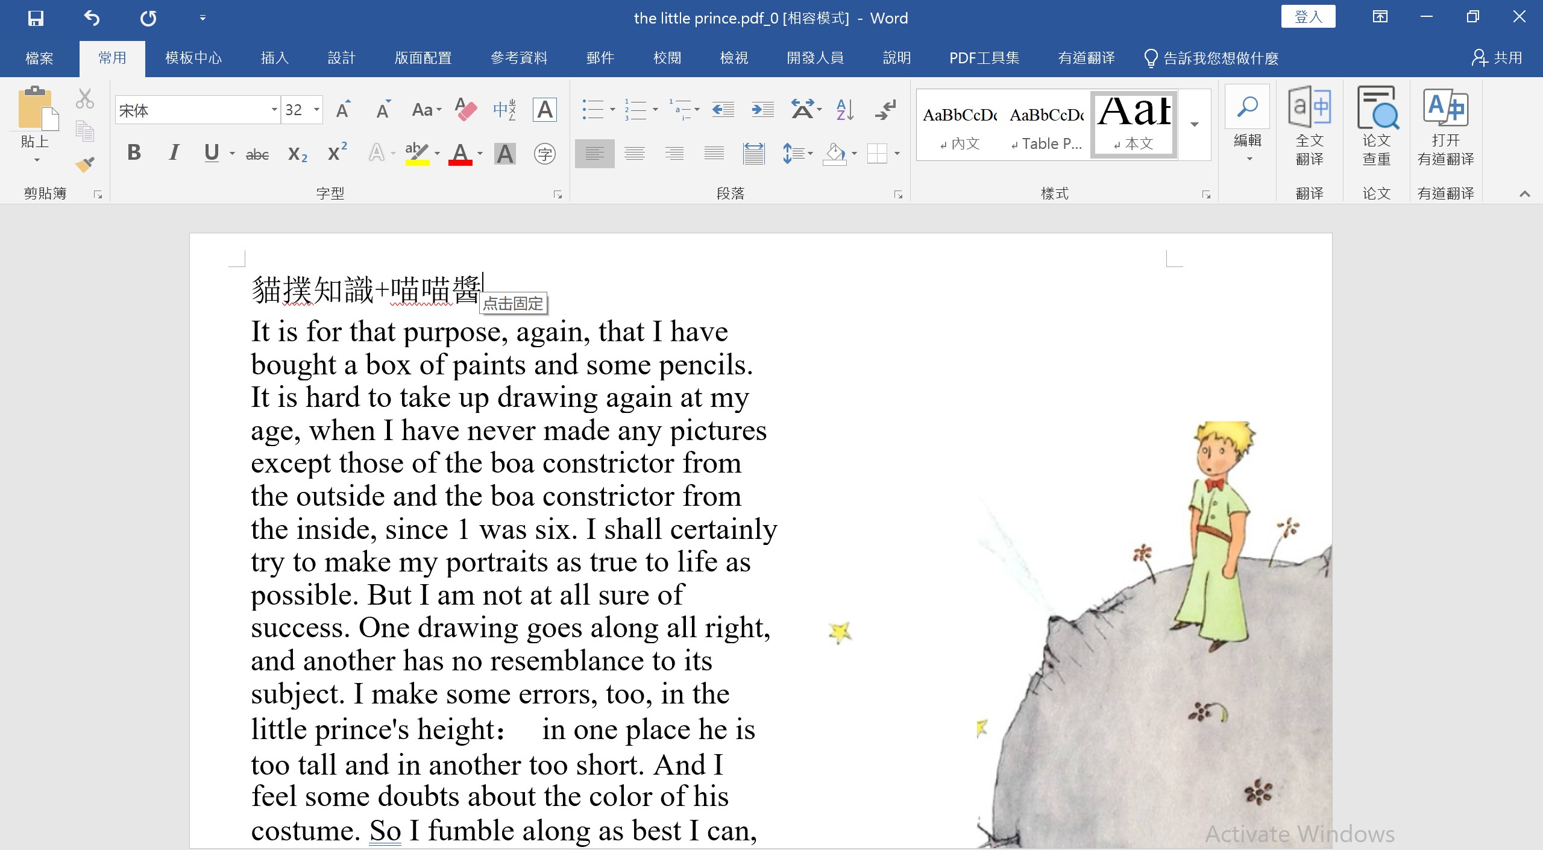
Task: Open the font color dropdown arrow
Action: [x=480, y=154]
